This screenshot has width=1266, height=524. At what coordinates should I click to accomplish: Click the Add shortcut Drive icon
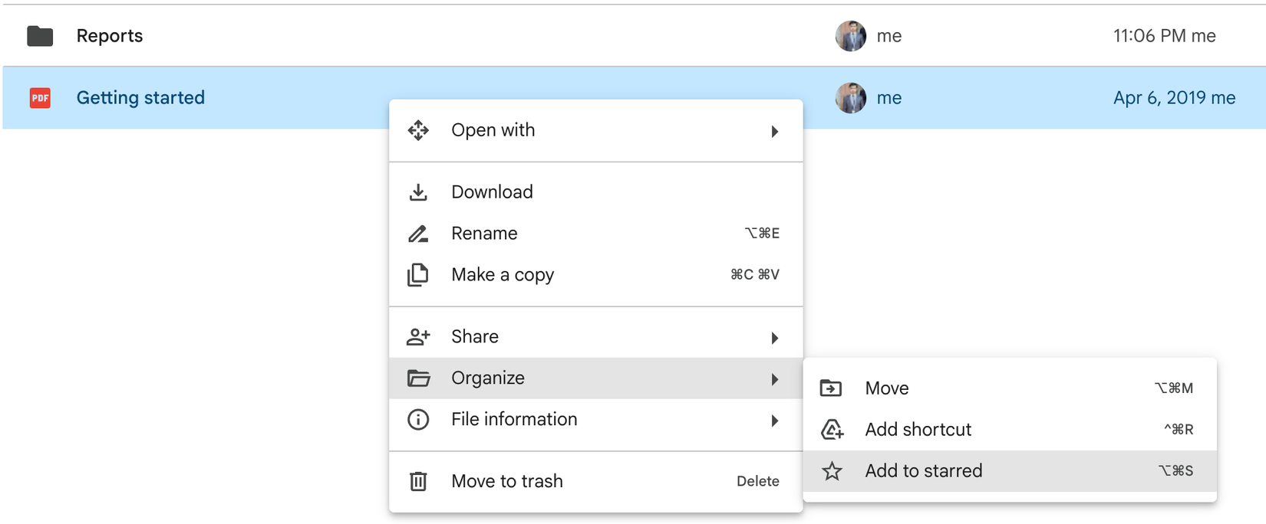point(832,430)
